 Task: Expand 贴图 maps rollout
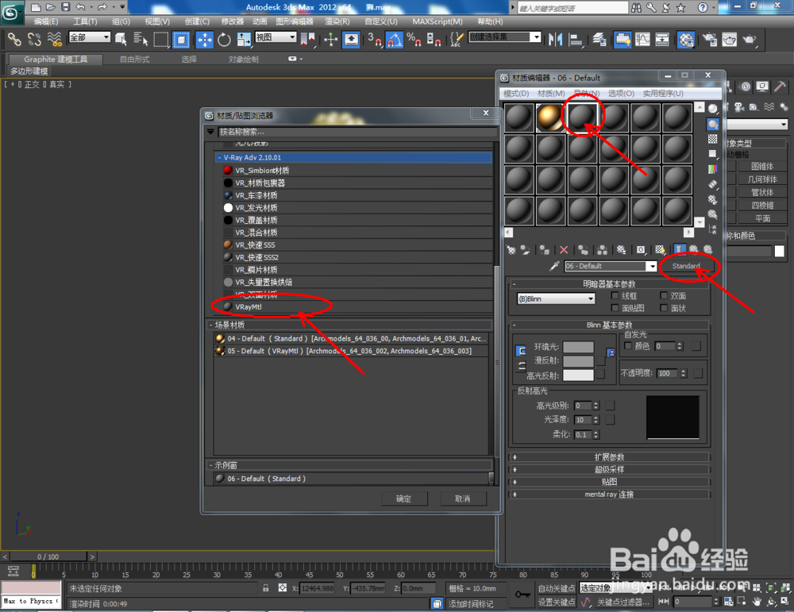pos(610,482)
